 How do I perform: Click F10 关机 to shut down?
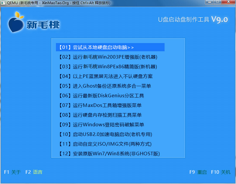tap(221, 172)
